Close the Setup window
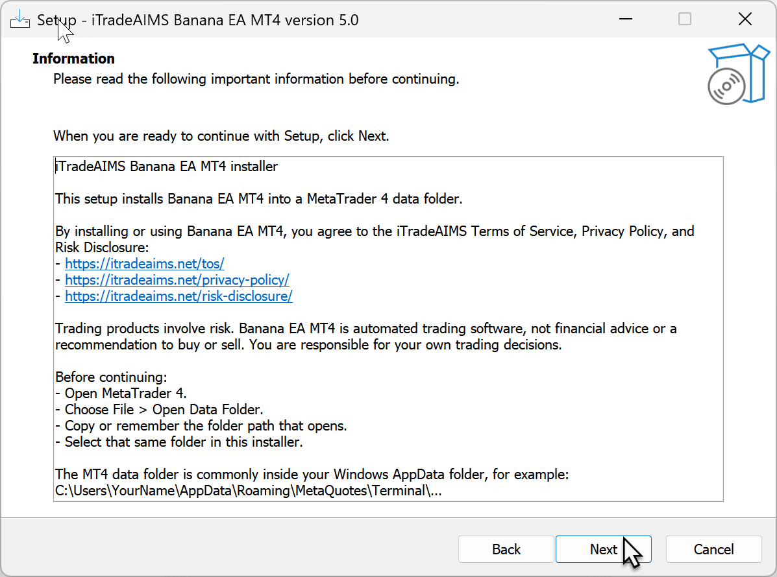 pos(745,19)
